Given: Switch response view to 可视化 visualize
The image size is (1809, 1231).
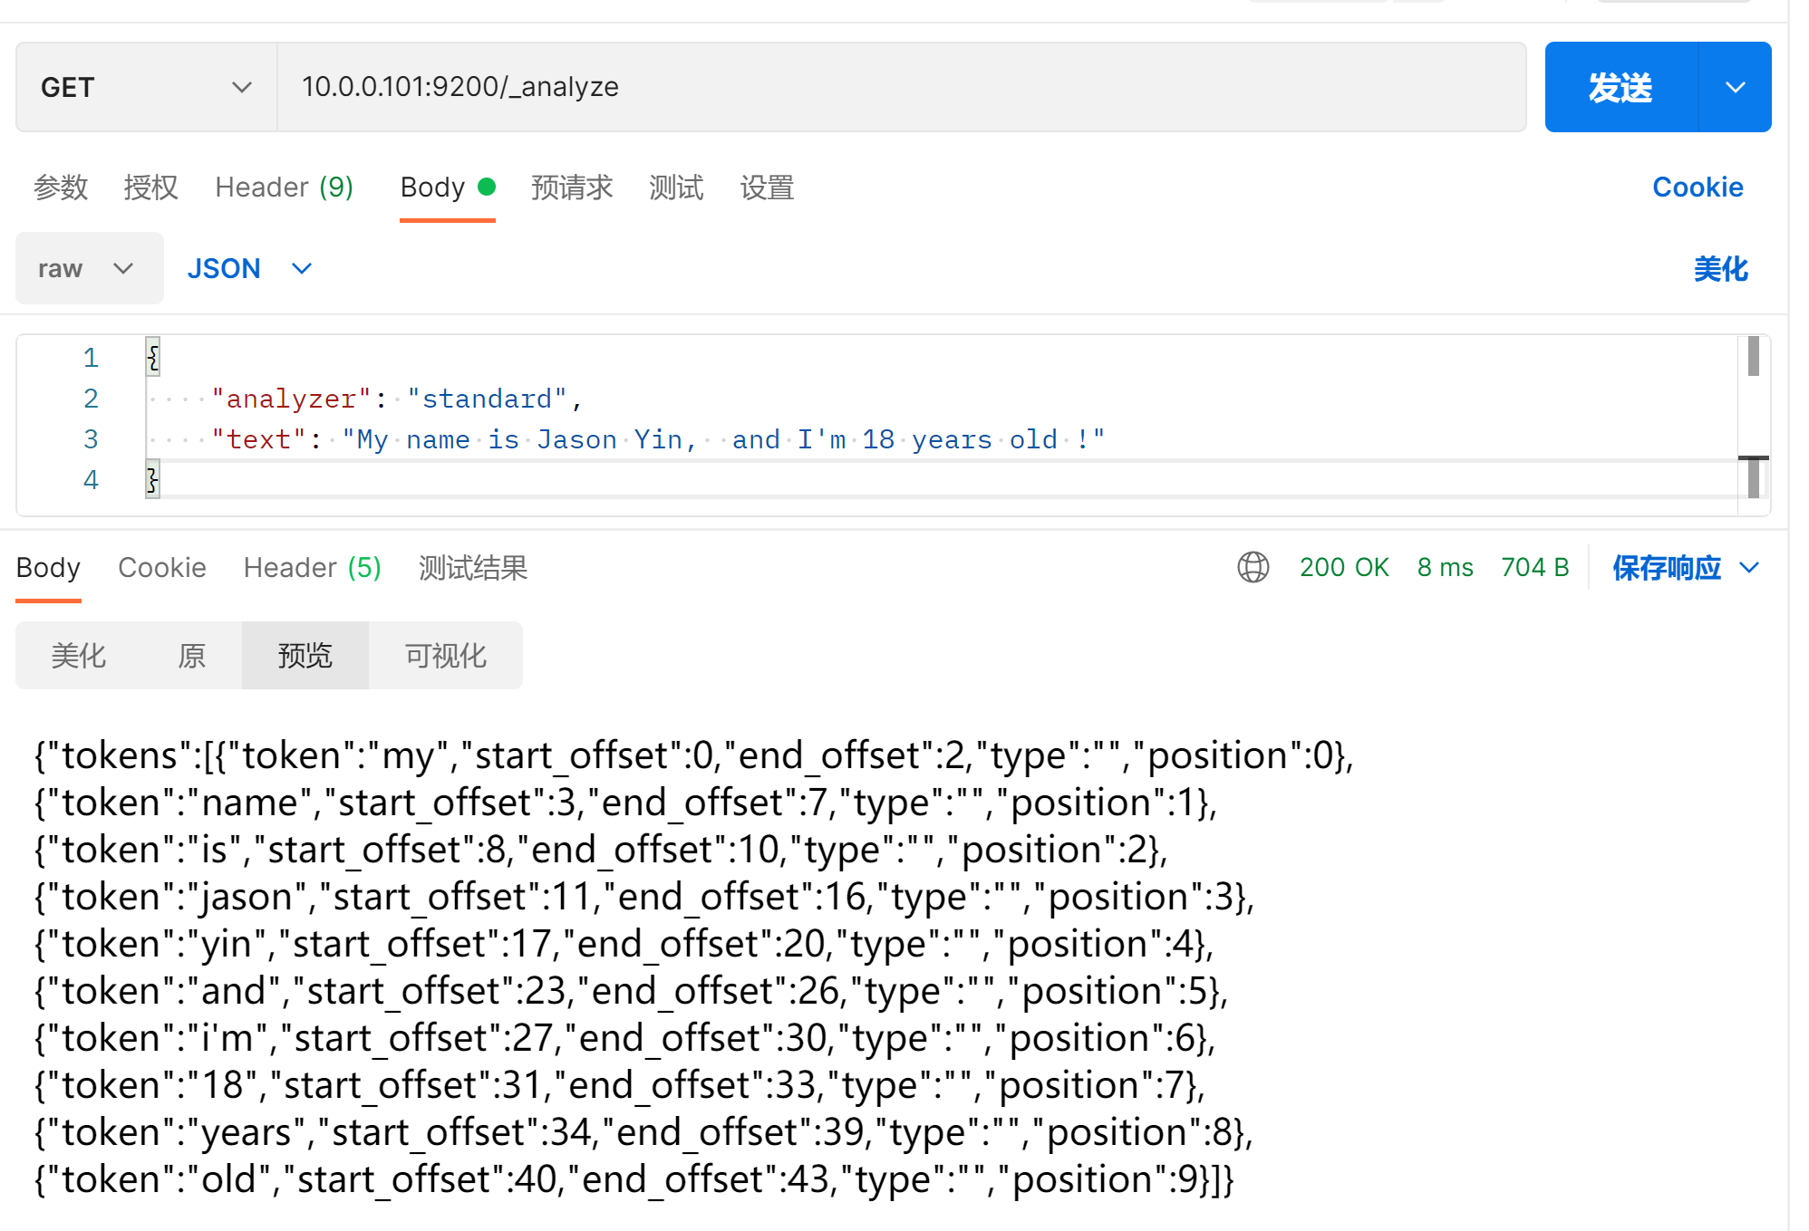Looking at the screenshot, I should 446,655.
